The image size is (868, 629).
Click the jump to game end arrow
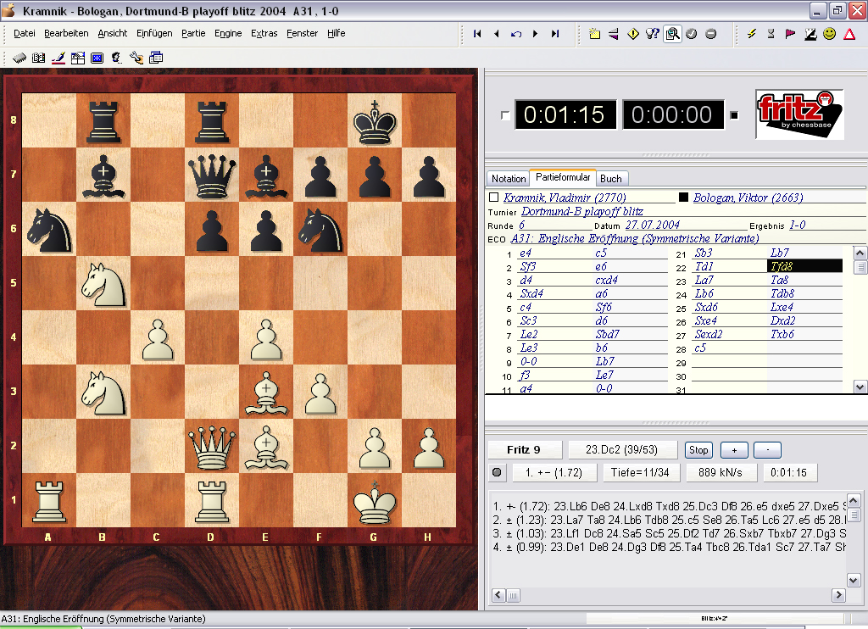[x=555, y=34]
